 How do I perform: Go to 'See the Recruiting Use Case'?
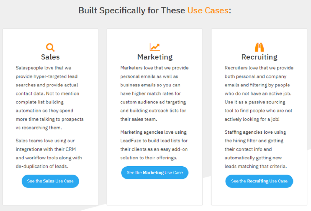pos(259,181)
